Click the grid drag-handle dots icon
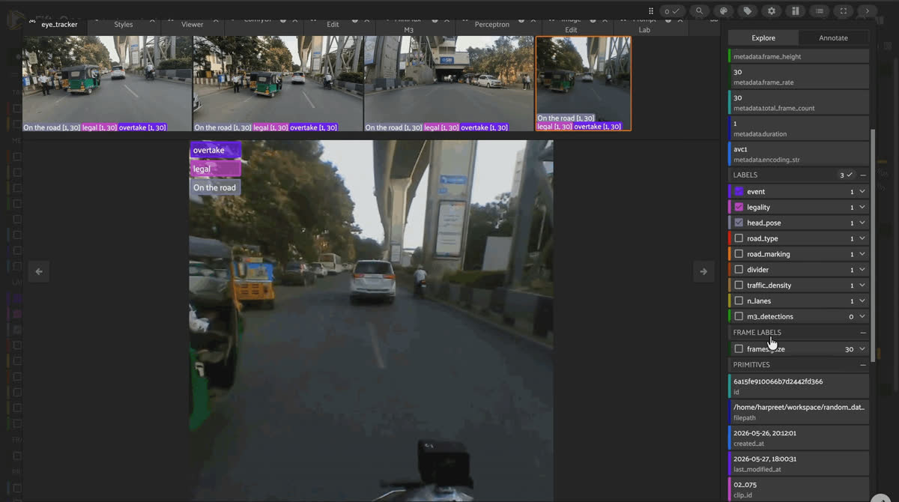Screen dimensions: 899x502 point(651,10)
